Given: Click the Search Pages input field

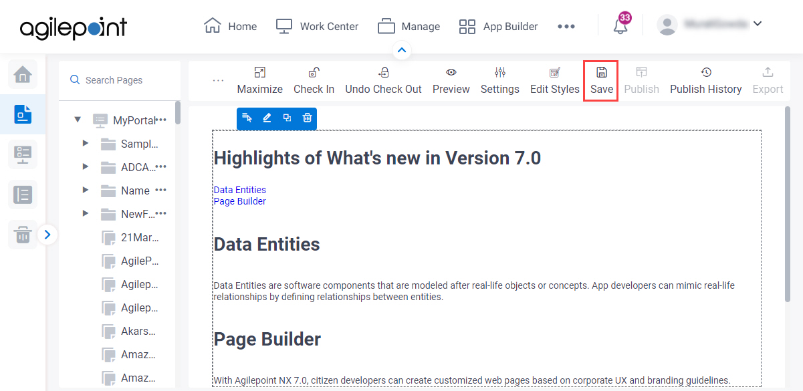Looking at the screenshot, I should click(120, 80).
